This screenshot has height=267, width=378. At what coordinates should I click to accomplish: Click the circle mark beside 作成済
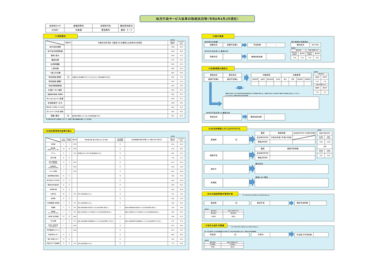[235, 235]
